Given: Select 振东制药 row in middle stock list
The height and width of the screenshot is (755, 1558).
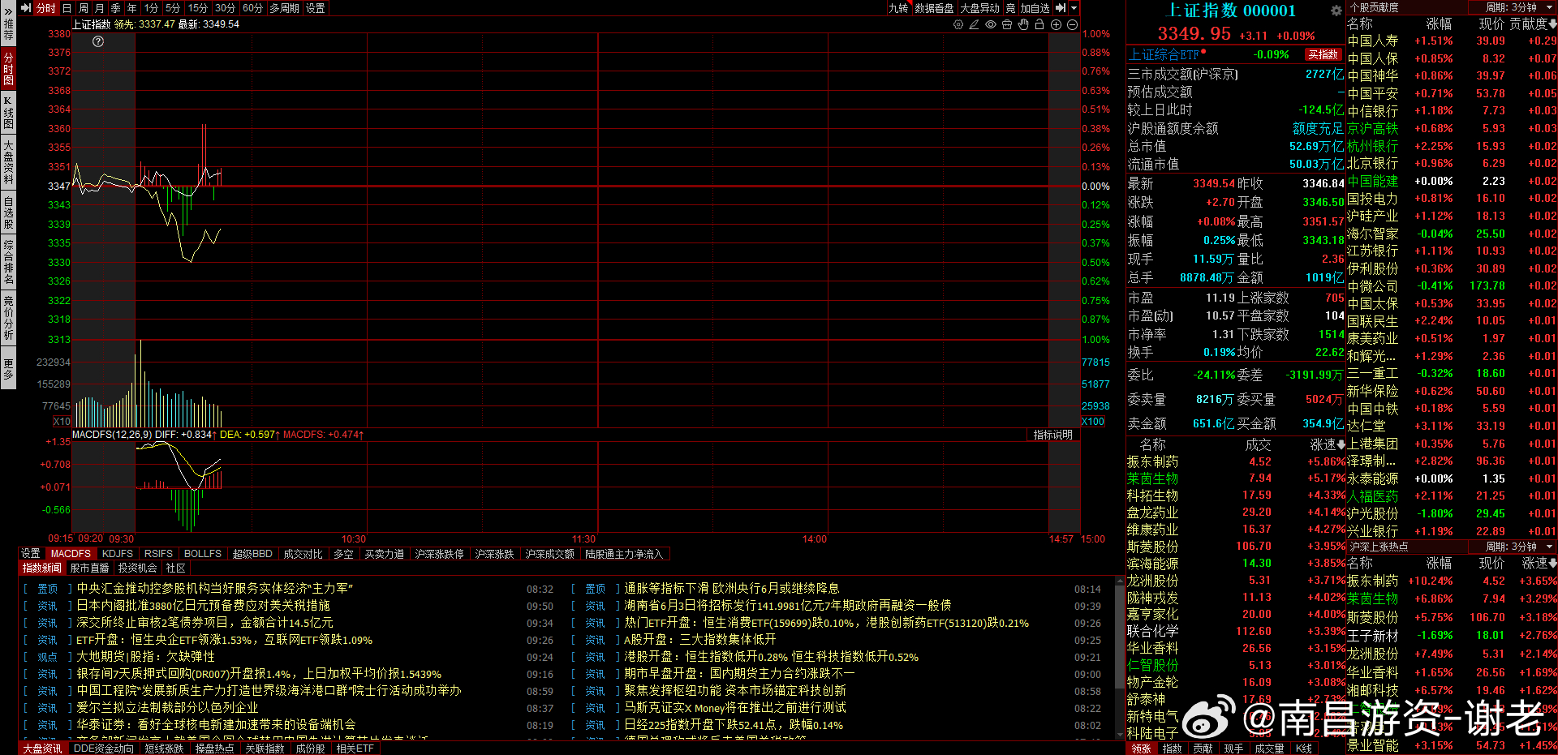Looking at the screenshot, I should coord(1236,461).
